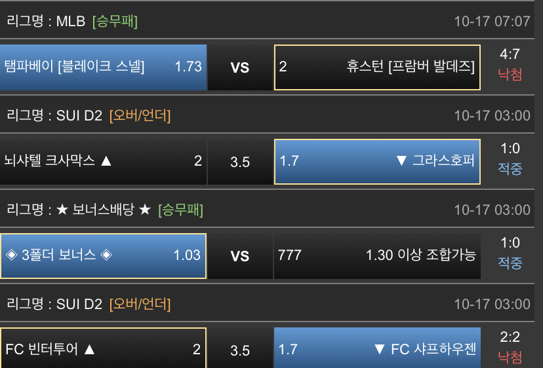Select Tampa Bay Blake Snell 1.73 bet
Viewport: 543px width, 368px height.
click(104, 67)
